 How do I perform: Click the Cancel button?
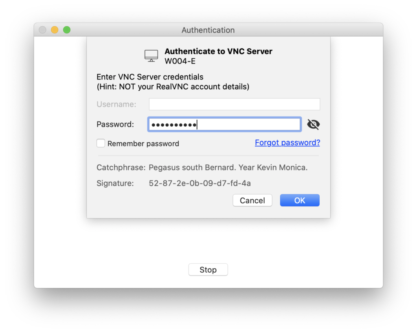pos(252,200)
